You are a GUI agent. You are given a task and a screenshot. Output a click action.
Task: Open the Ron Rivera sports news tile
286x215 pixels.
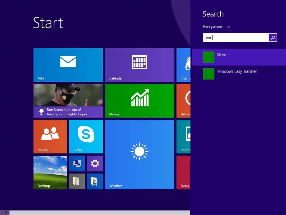(68, 101)
